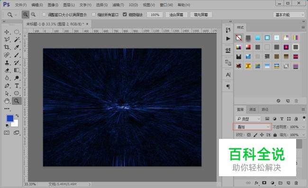Screen dimensions: 308x188
Task: Select the Gradient tool
Action: coord(17,70)
